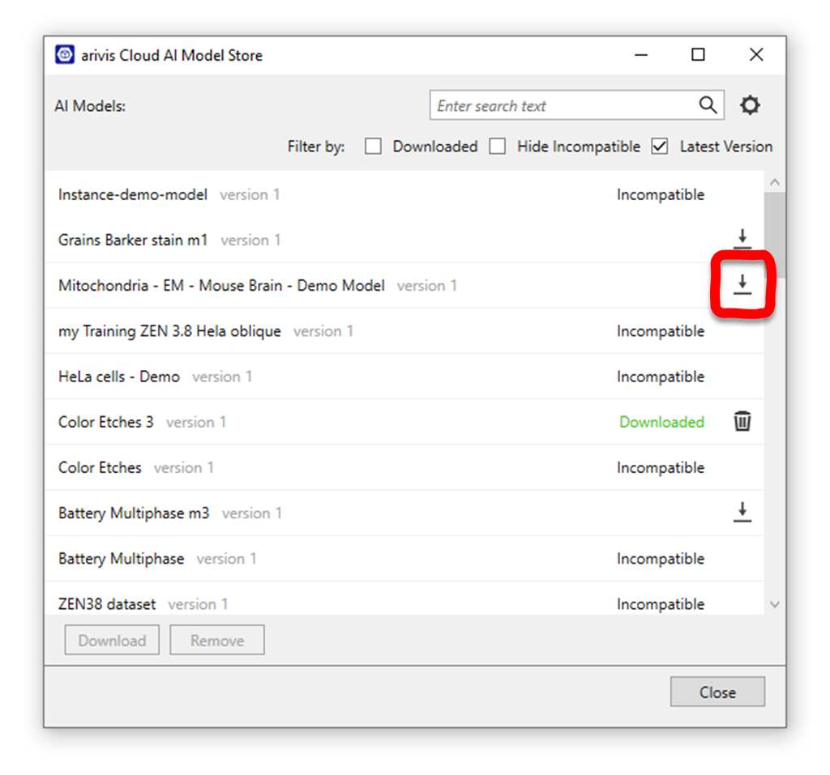
Task: Enable the Downloaded filter
Action: coord(373,147)
